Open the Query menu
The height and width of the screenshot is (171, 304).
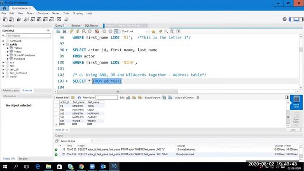[30, 13]
